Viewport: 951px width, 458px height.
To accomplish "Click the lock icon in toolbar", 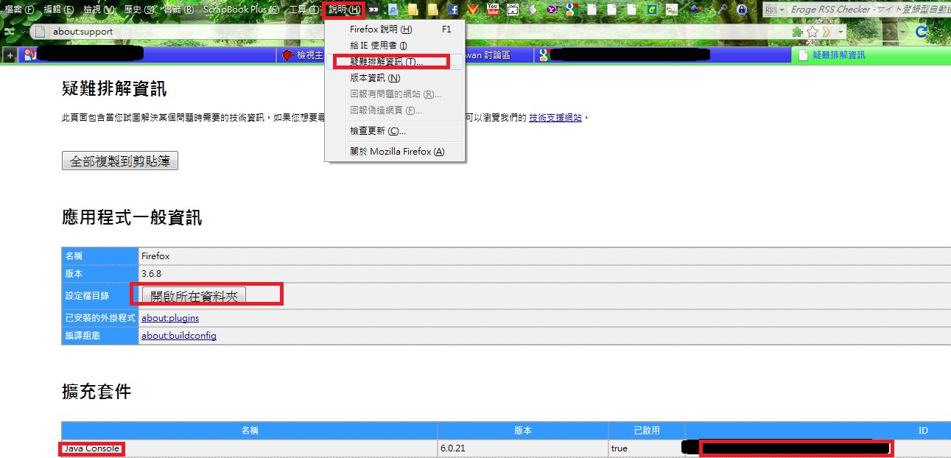I will 742,10.
